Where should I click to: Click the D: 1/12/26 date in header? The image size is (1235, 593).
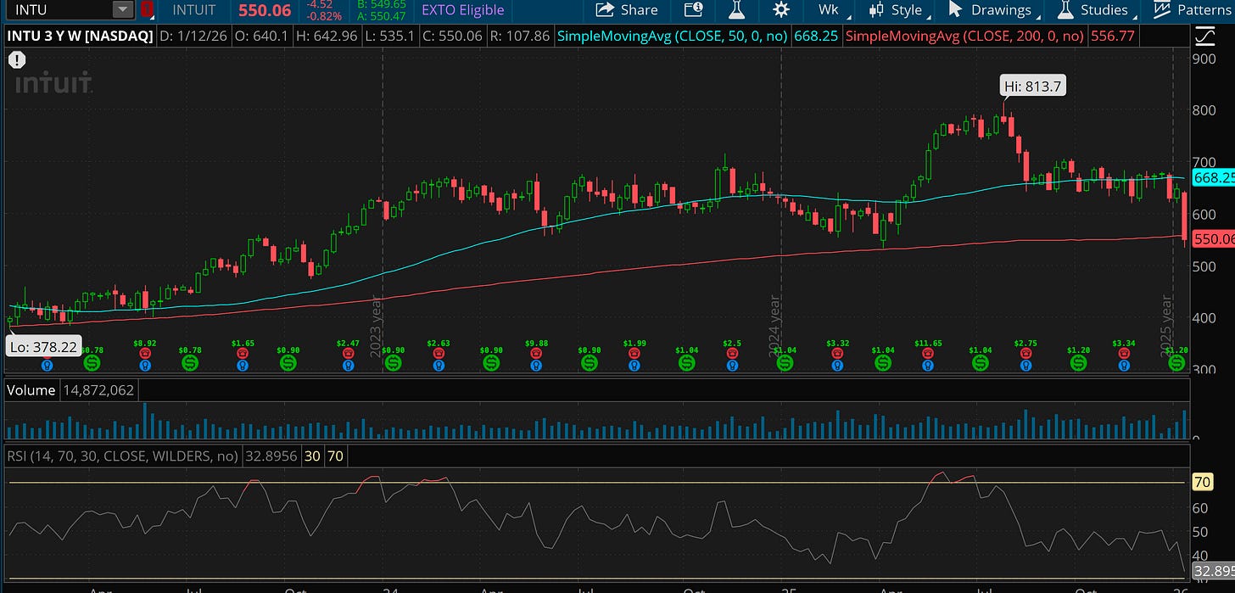[195, 36]
